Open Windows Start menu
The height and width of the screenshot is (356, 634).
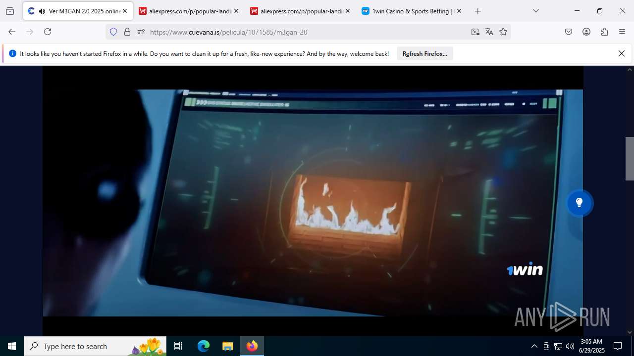pyautogui.click(x=12, y=346)
